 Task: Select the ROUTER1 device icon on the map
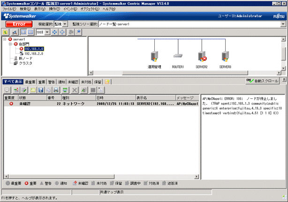(177, 57)
